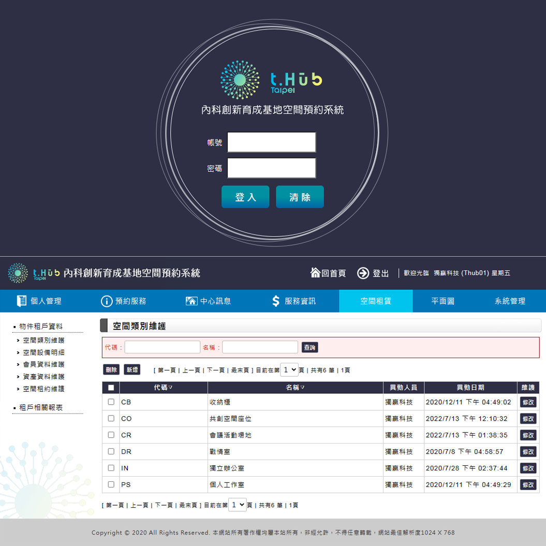
Task: Go to 第一頁 in top pagination
Action: (167, 370)
